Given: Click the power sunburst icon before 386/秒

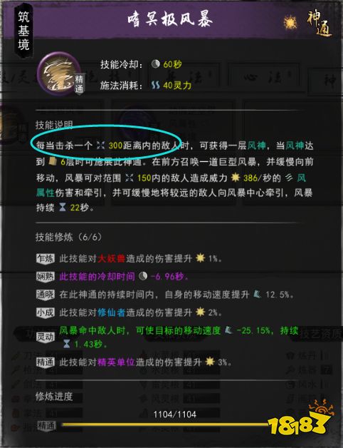Looking at the screenshot, I should pyautogui.click(x=236, y=178).
